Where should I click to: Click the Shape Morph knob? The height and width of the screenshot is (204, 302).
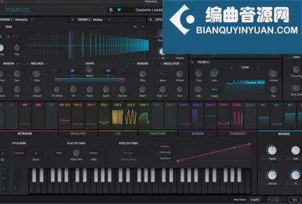coord(89,70)
